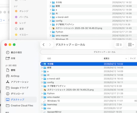The height and width of the screenshot is (113, 137).
Task: Go forward with the front Finder forward arrow
Action: pos(50,45)
